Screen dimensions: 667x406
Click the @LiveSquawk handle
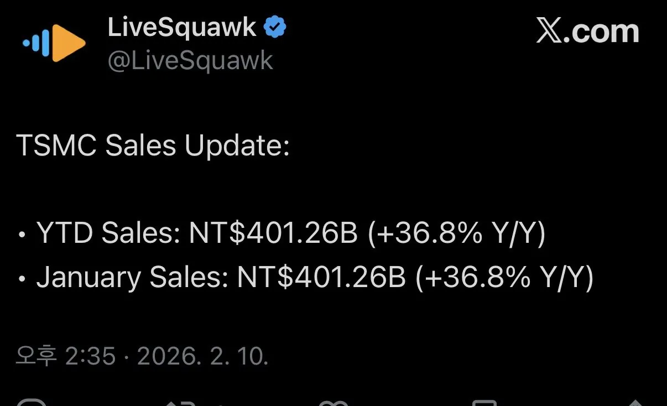click(x=190, y=60)
